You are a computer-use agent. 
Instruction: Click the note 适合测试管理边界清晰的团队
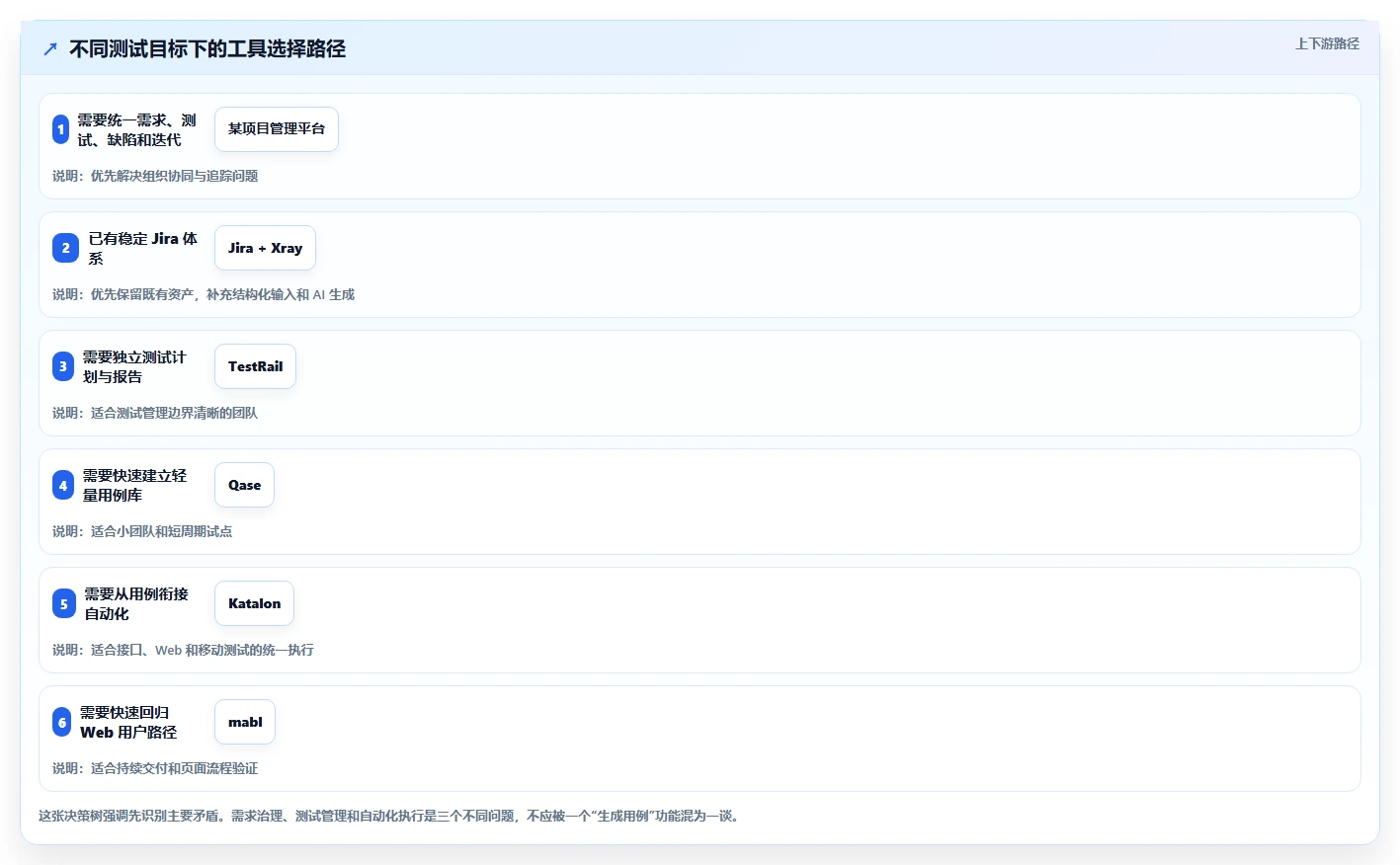click(174, 413)
